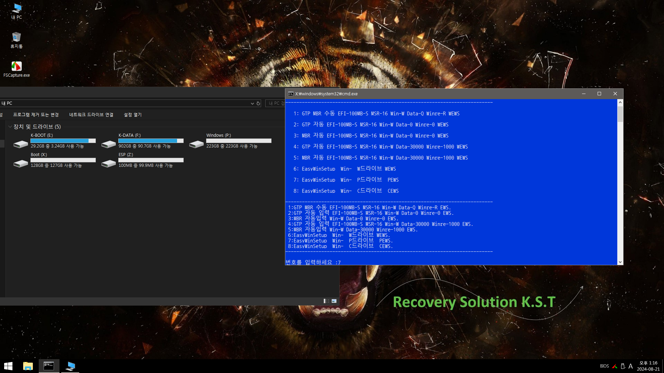Collapse the 장치 및 드라이브 group

coord(10,127)
